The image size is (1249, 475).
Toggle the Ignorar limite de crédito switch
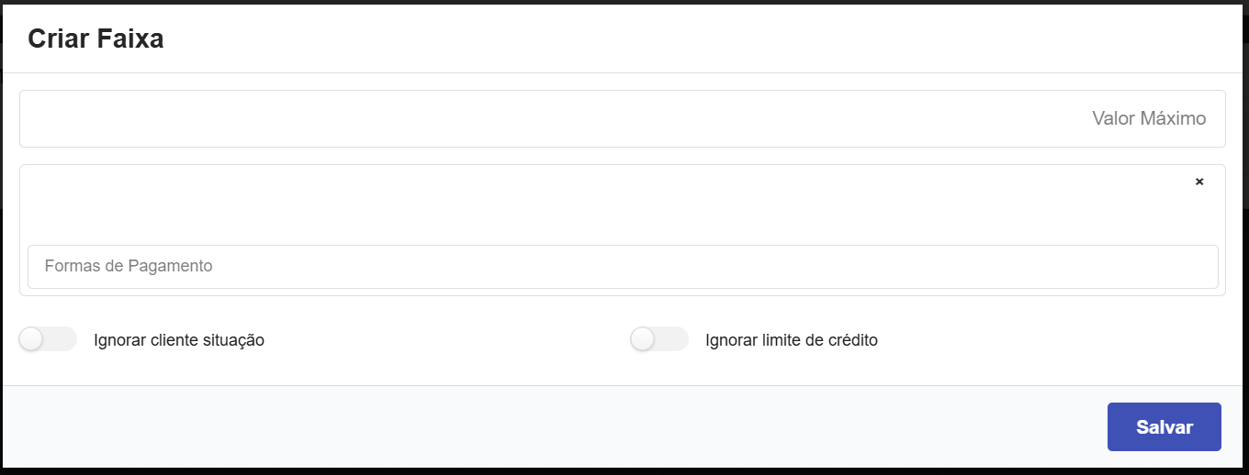click(x=658, y=339)
